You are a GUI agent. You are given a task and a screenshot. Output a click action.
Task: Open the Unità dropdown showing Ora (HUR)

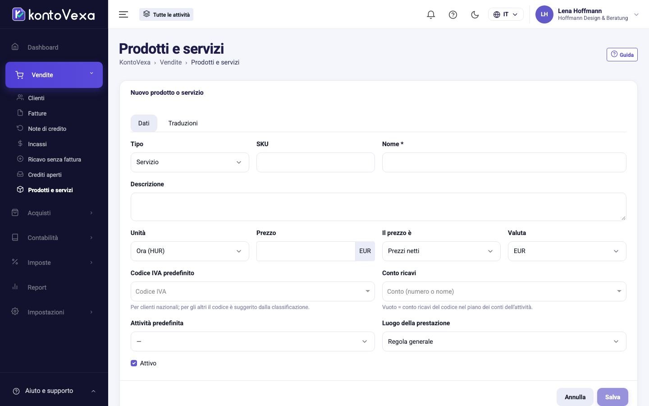[x=190, y=251]
